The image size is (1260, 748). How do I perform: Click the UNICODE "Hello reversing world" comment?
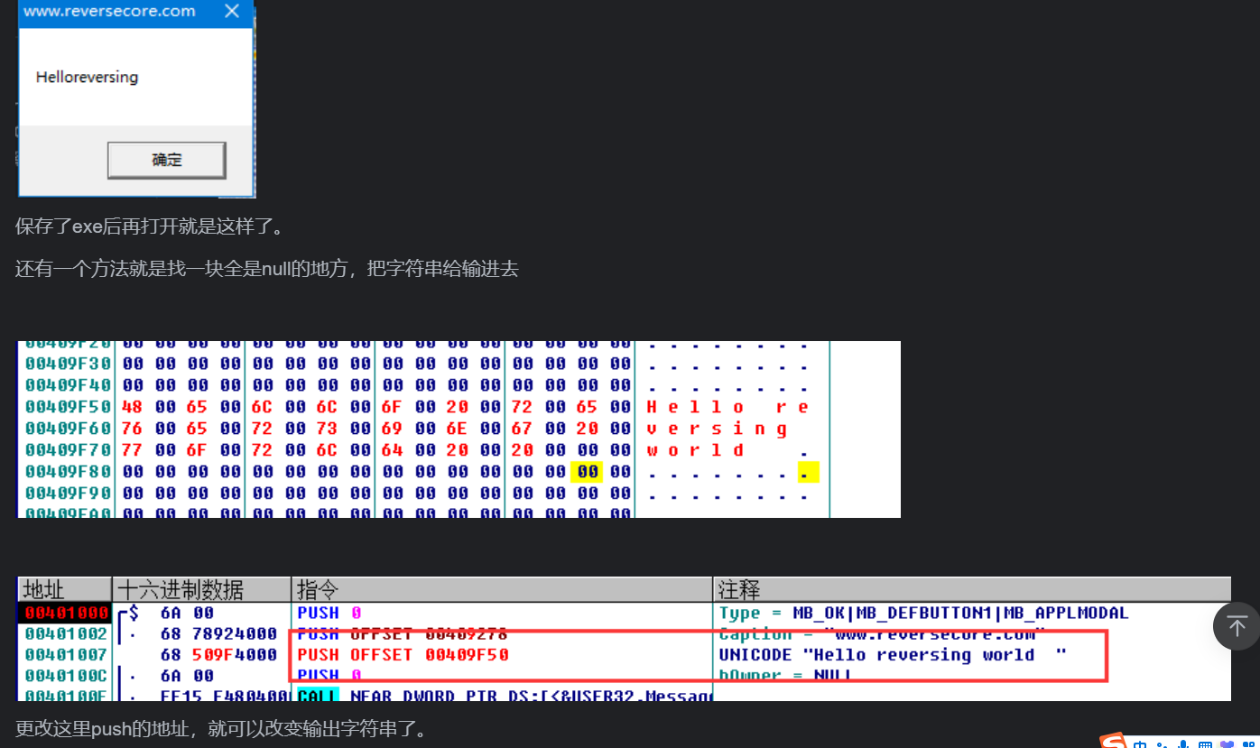892,655
